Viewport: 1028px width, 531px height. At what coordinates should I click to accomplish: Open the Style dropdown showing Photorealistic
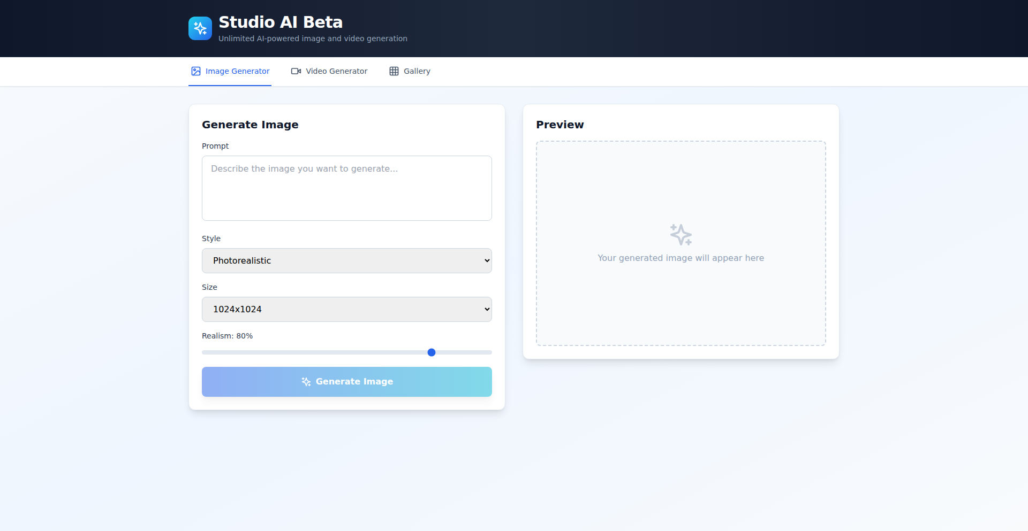click(x=346, y=261)
